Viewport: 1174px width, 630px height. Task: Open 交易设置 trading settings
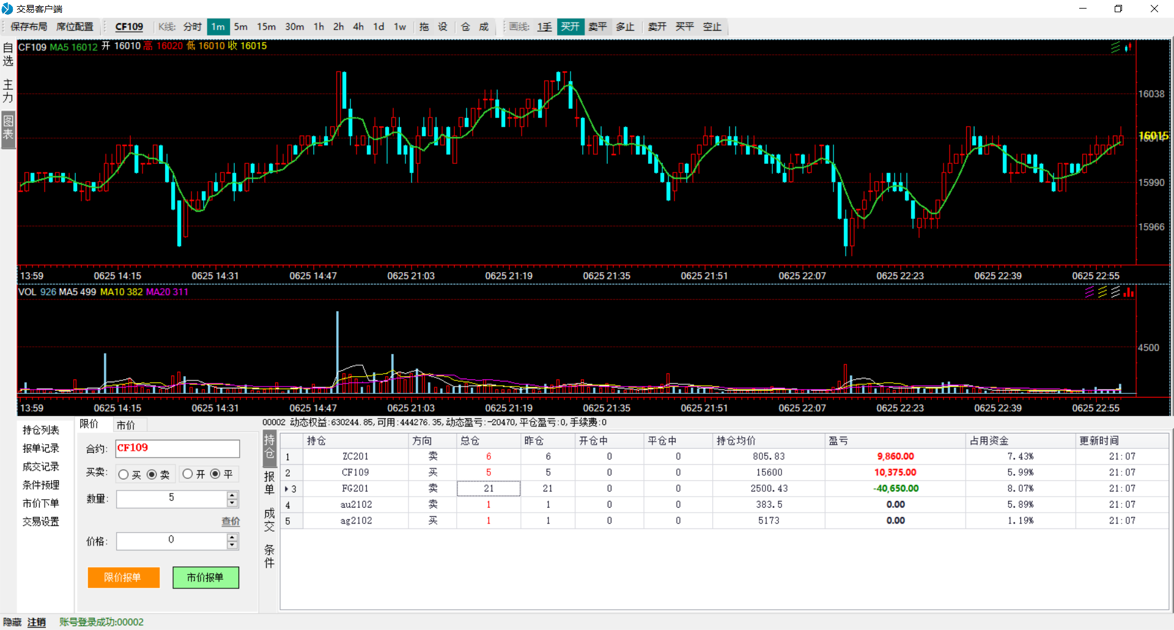coord(41,522)
